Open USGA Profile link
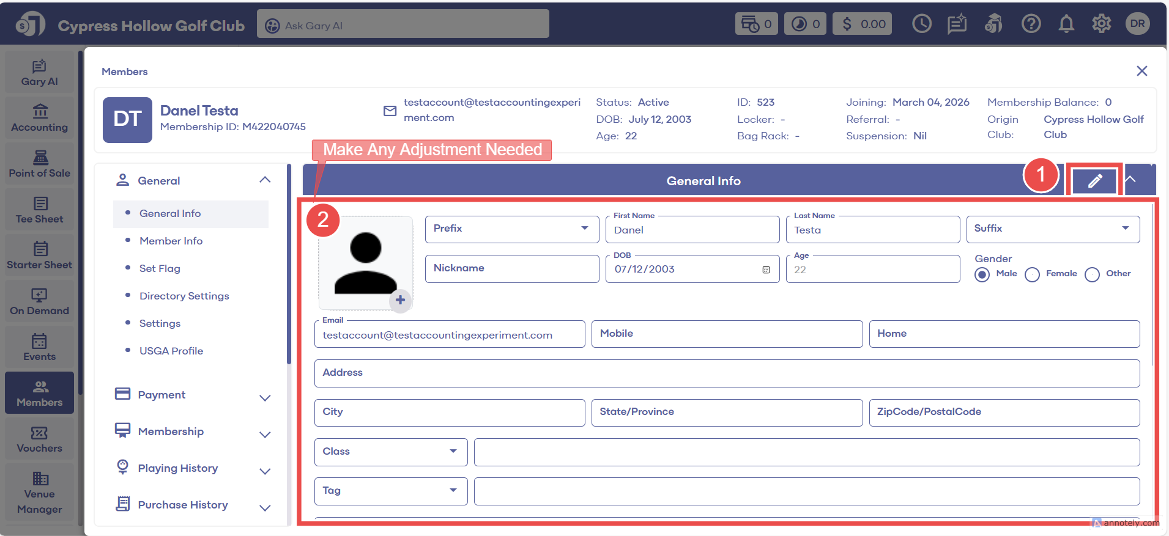The width and height of the screenshot is (1169, 536). (x=171, y=351)
